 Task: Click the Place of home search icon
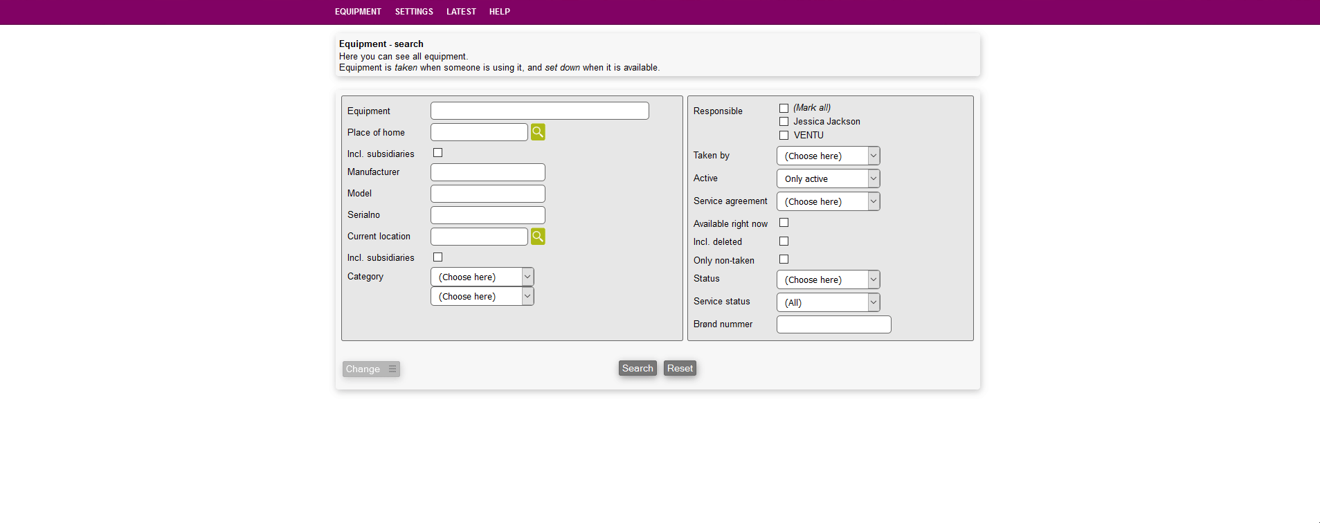tap(538, 132)
